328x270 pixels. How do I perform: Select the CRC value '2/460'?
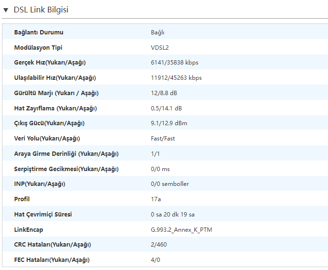click(159, 245)
